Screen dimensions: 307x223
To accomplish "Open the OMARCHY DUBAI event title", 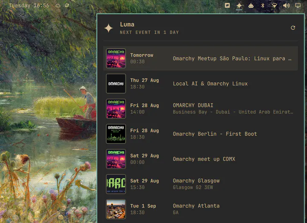I will click(193, 106).
